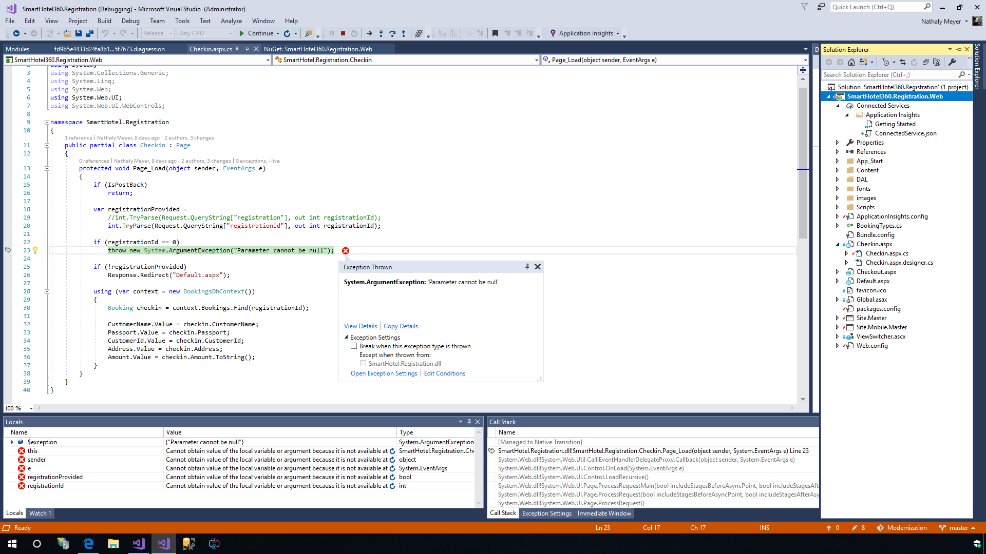Click the View Details link
Screen dimensions: 986x554
coord(360,326)
